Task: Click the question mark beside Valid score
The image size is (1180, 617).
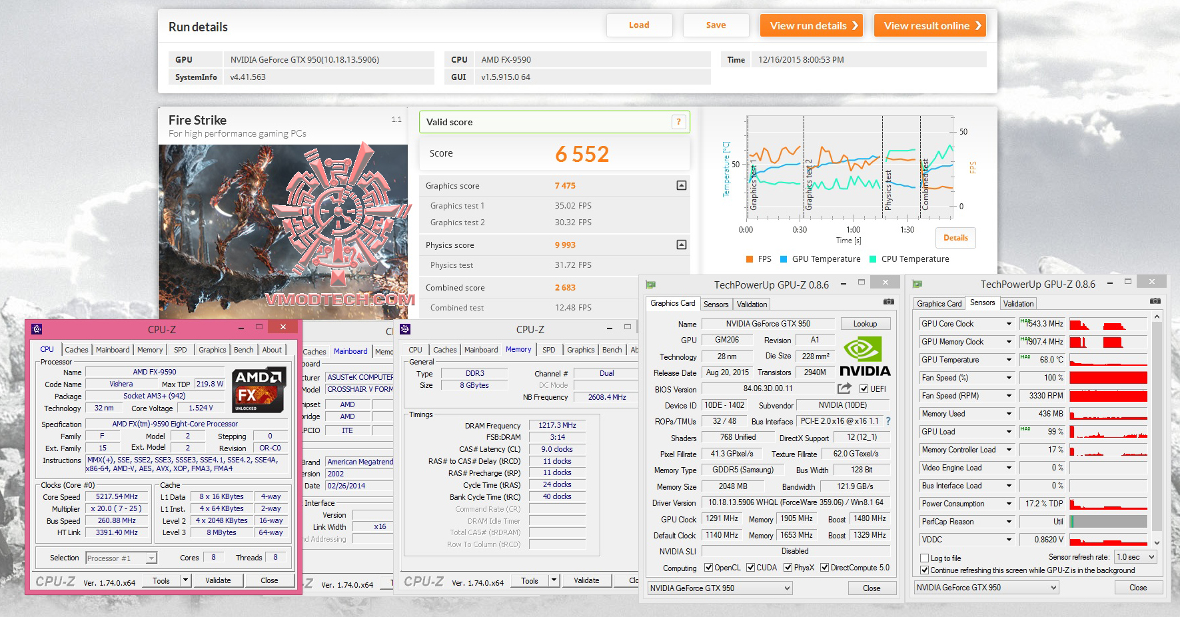Action: (x=678, y=122)
